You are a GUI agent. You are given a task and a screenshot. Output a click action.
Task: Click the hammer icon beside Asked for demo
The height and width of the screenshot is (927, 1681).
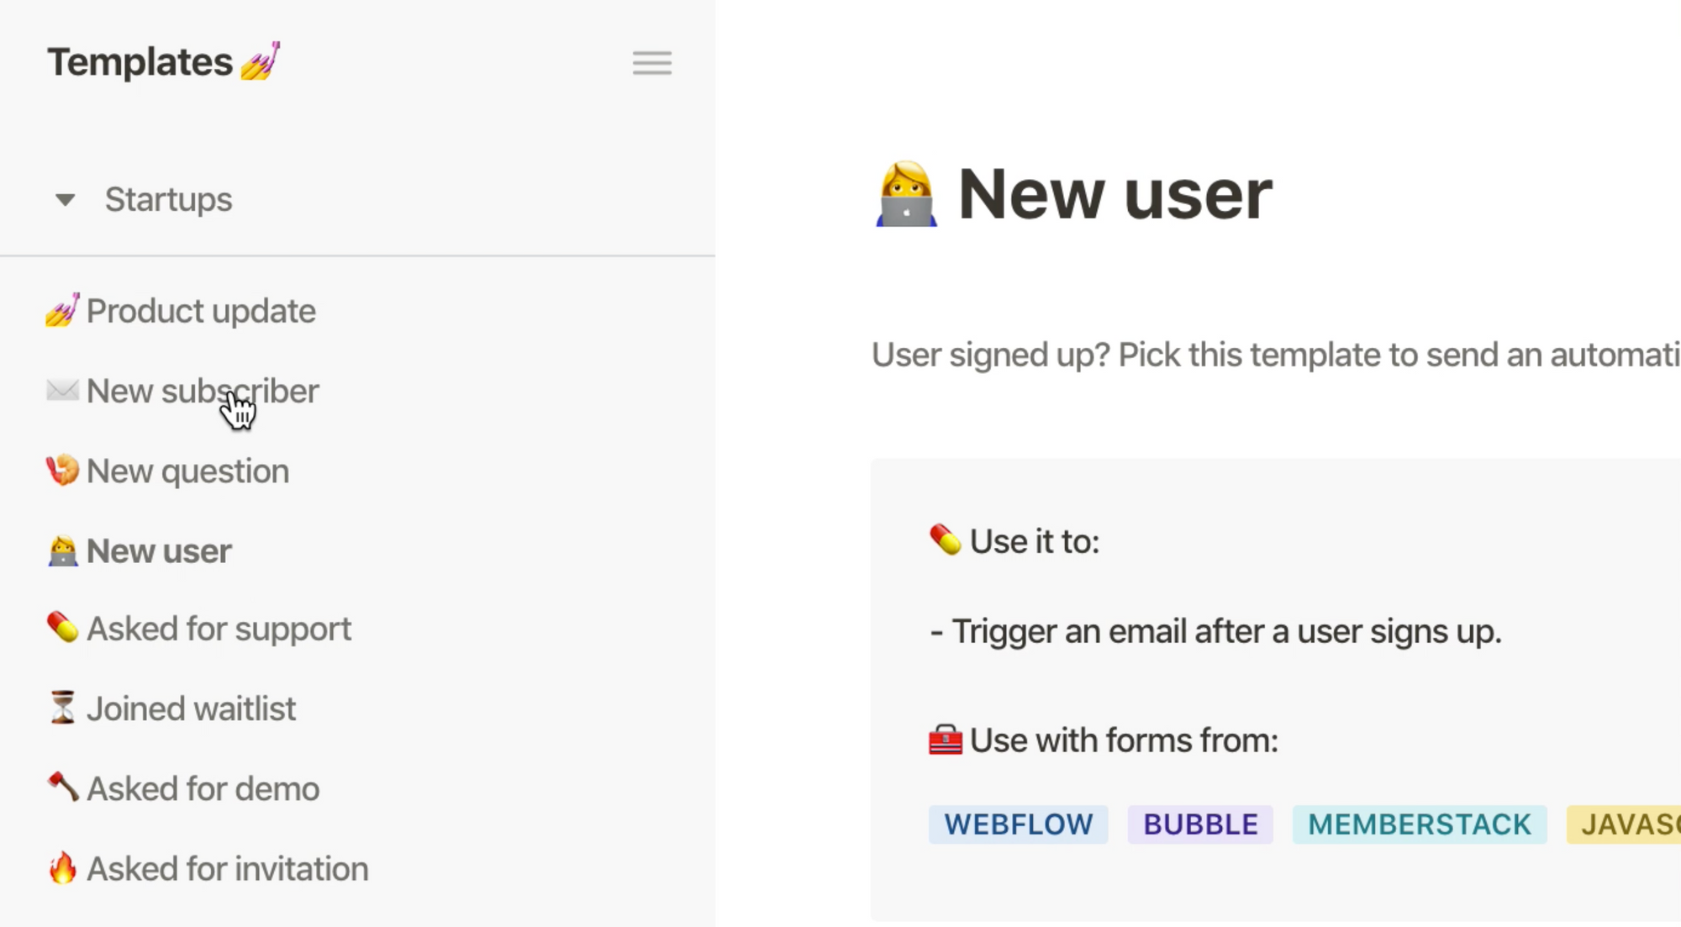click(63, 787)
